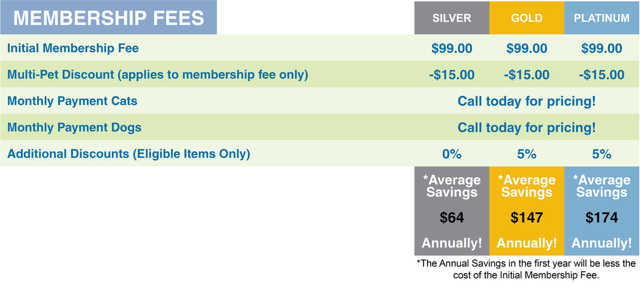Click the Monthly Payment Dogs label
The height and width of the screenshot is (287, 640).
point(74,127)
